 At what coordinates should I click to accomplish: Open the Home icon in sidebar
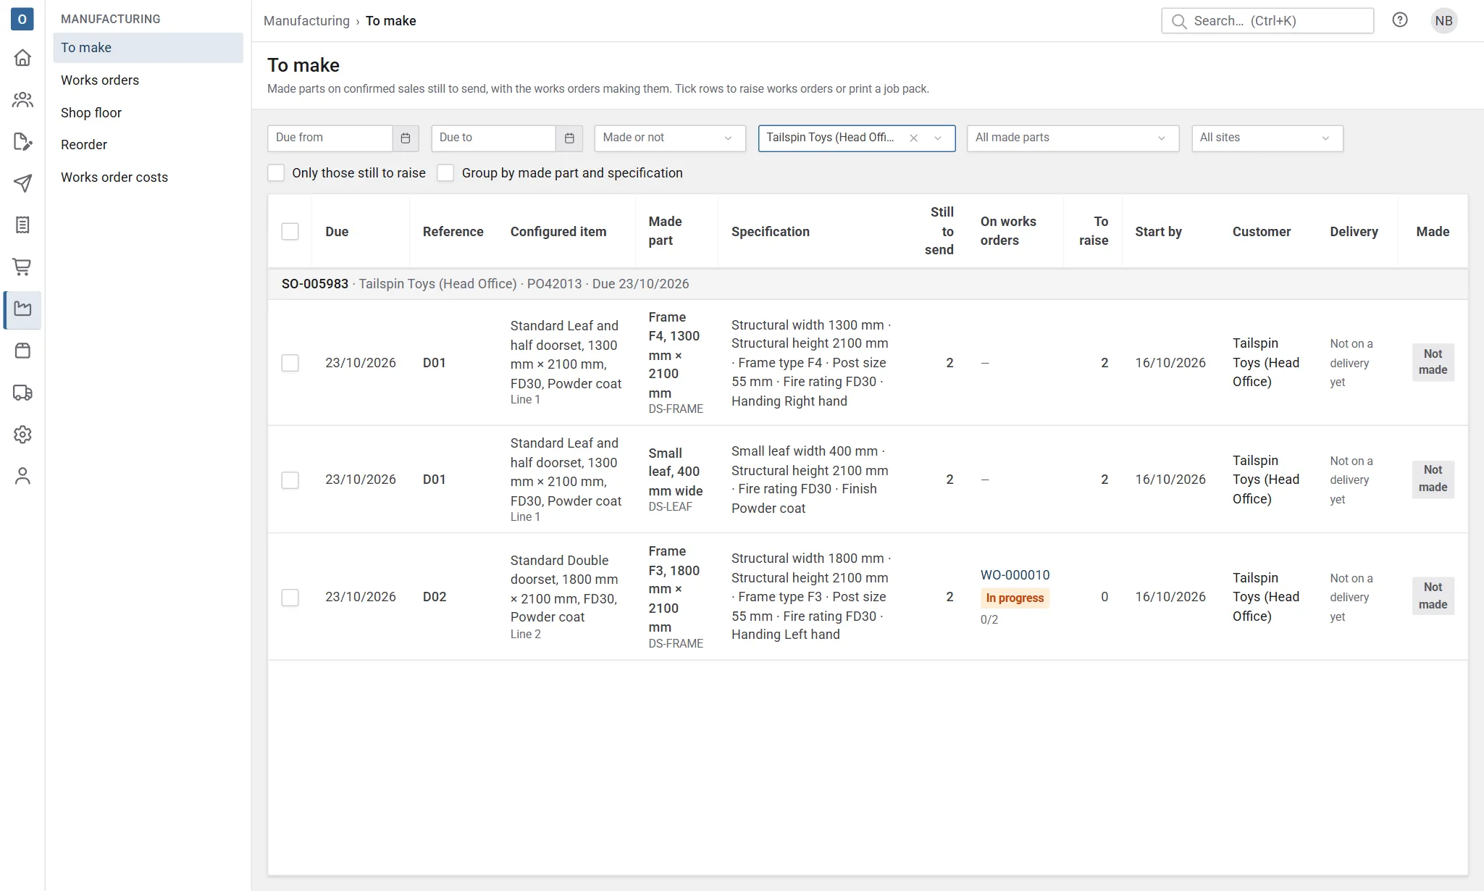tap(22, 57)
